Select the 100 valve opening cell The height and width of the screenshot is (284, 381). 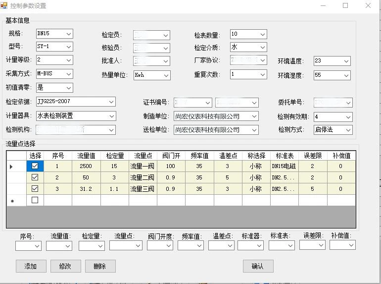click(171, 166)
